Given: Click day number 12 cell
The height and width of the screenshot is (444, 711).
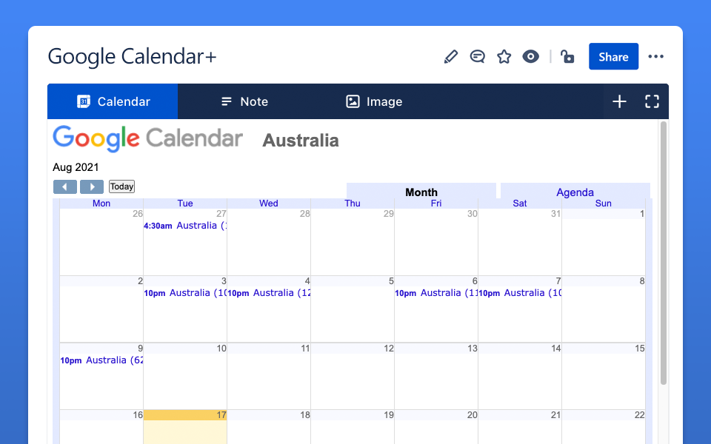Looking at the screenshot, I should point(353,376).
